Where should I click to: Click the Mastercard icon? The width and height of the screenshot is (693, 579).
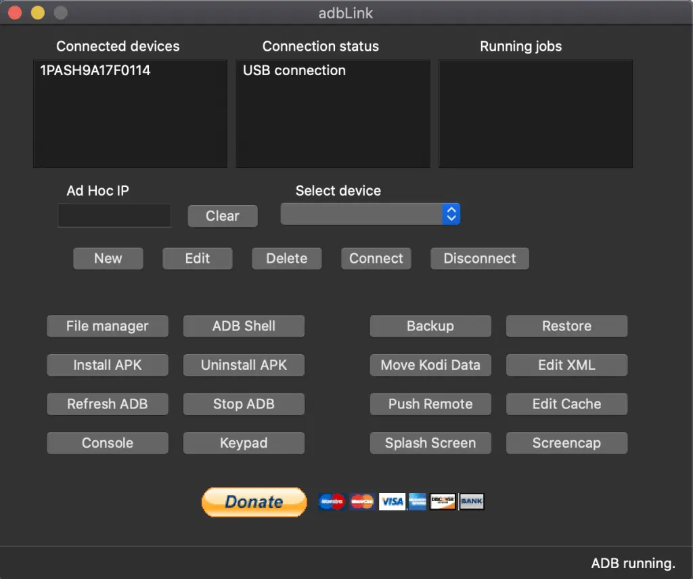[x=362, y=502]
